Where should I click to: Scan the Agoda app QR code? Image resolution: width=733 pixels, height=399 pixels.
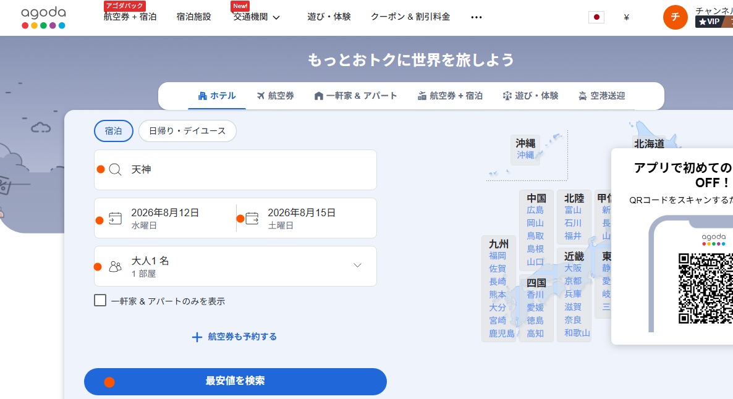tap(705, 288)
